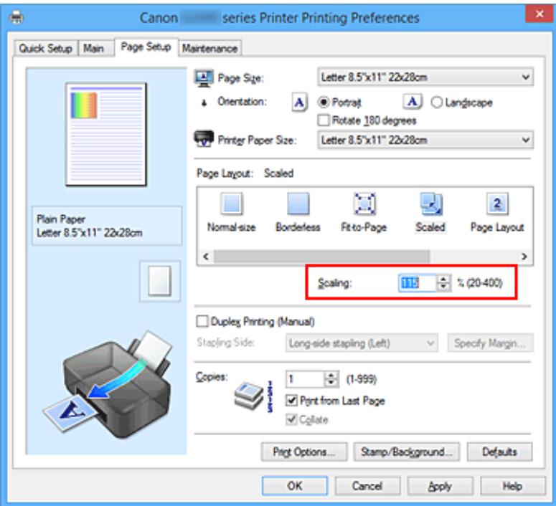Viewport: 556px width, 506px height.
Task: Decrease scaling with spinner down arrow
Action: [x=443, y=287]
